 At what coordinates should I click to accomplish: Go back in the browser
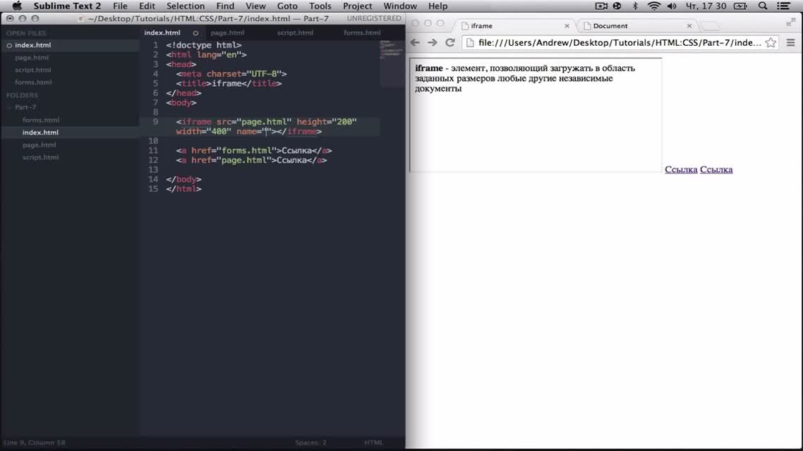pyautogui.click(x=416, y=42)
